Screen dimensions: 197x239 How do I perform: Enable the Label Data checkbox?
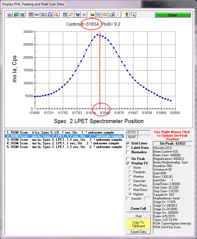point(128,148)
